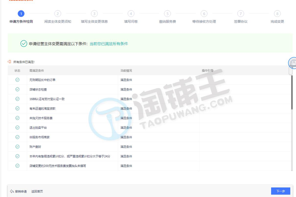Click the 完成变更 step label
The width and height of the screenshot is (296, 197).
pos(277,22)
